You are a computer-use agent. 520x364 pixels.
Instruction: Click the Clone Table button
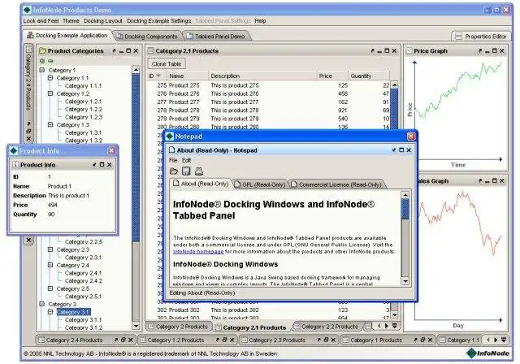[167, 63]
